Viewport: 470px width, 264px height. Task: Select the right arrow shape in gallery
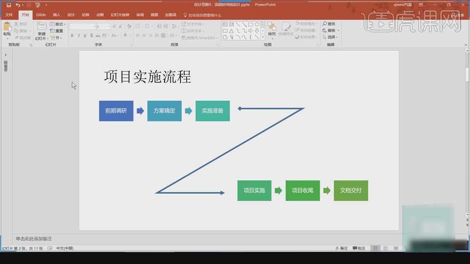251,31
